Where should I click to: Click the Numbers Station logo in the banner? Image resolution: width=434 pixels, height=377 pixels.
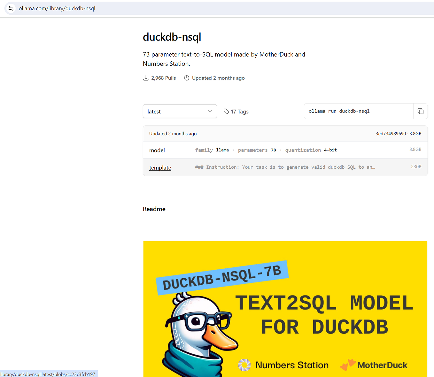(244, 365)
